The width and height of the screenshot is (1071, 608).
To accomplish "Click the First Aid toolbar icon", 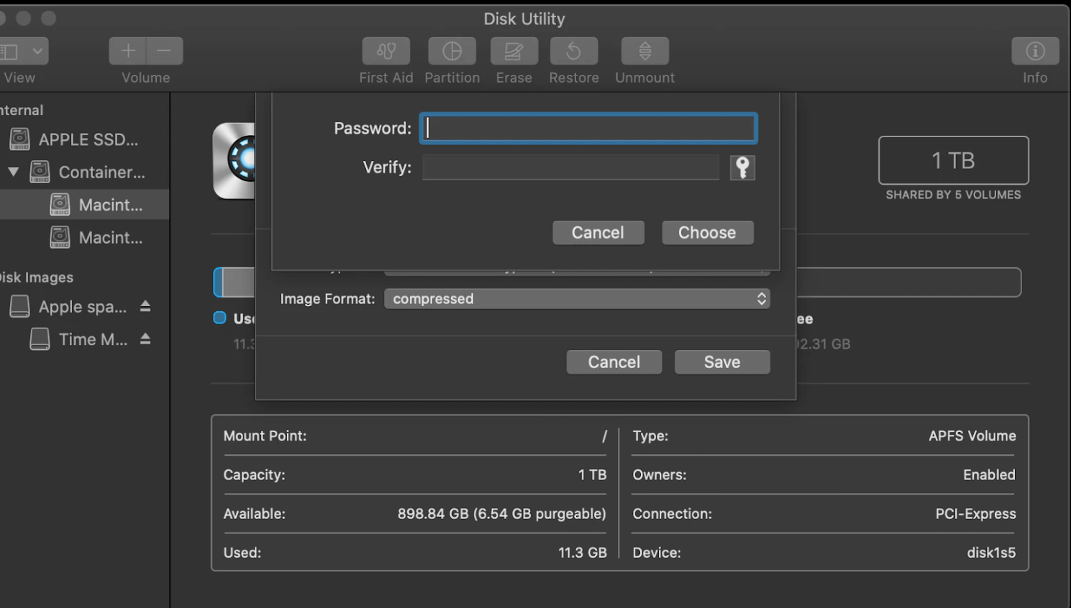I will [x=386, y=52].
